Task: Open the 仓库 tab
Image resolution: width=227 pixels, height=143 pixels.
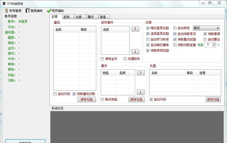Action: coord(80,17)
